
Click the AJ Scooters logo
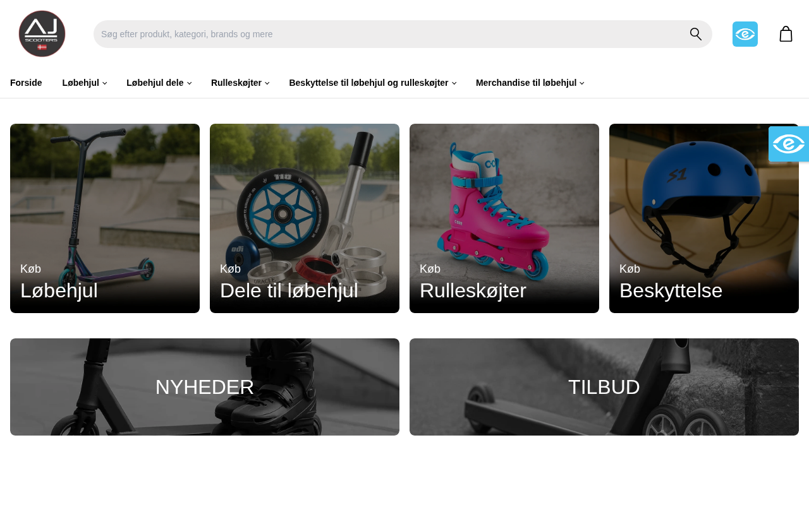42,34
